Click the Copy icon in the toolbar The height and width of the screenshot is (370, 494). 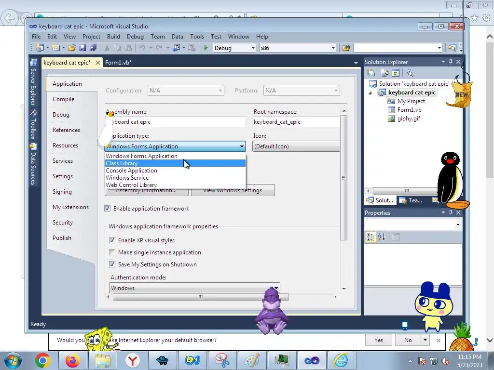pos(118,48)
